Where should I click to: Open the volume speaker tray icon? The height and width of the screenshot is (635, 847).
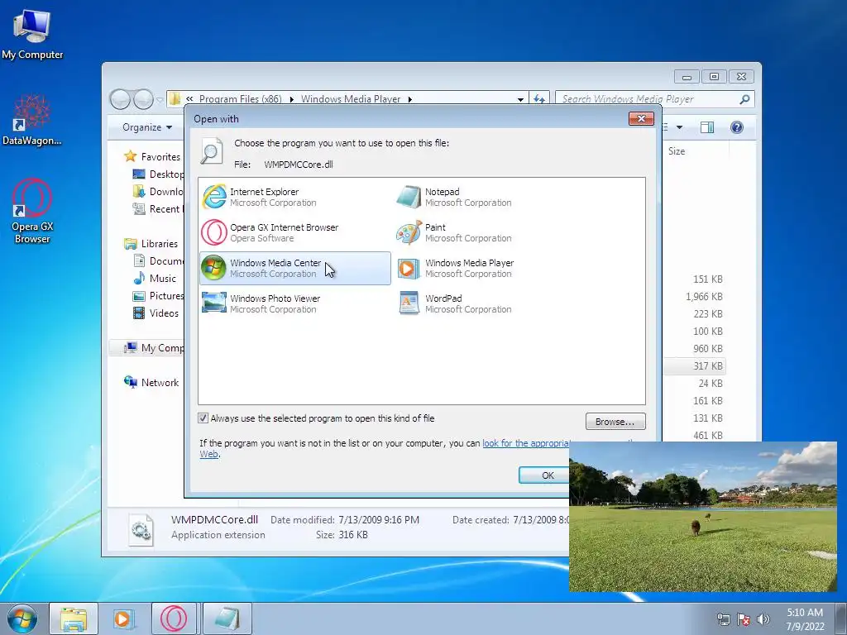click(763, 619)
